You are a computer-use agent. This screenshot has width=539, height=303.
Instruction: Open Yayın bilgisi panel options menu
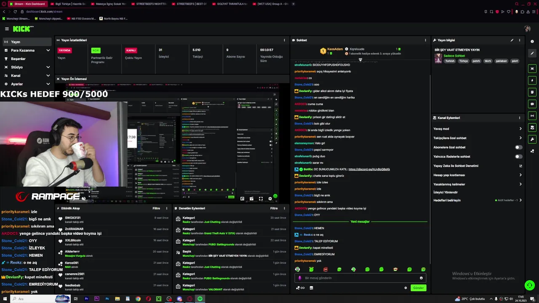click(519, 40)
